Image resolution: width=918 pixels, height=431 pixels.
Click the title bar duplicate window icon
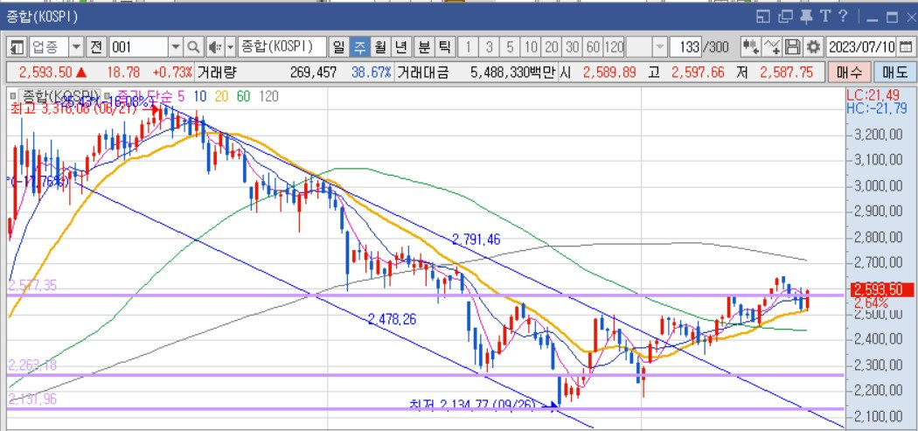click(785, 17)
